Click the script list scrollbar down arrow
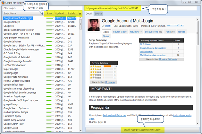 click(81, 131)
